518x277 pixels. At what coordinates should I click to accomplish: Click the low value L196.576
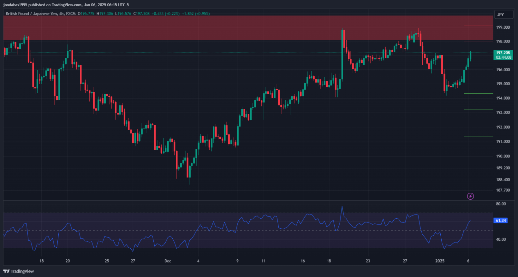[123, 14]
